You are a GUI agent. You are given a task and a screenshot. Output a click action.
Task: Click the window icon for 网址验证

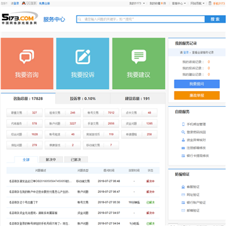pyautogui.click(x=183, y=195)
